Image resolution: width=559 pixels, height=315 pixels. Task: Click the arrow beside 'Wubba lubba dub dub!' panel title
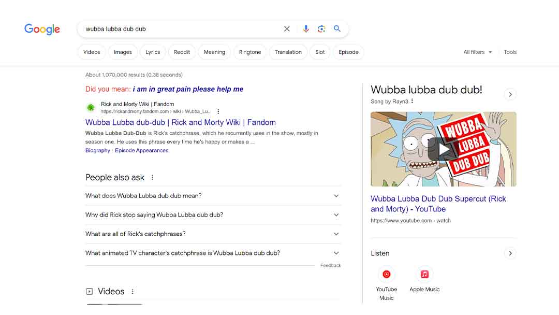tap(510, 94)
